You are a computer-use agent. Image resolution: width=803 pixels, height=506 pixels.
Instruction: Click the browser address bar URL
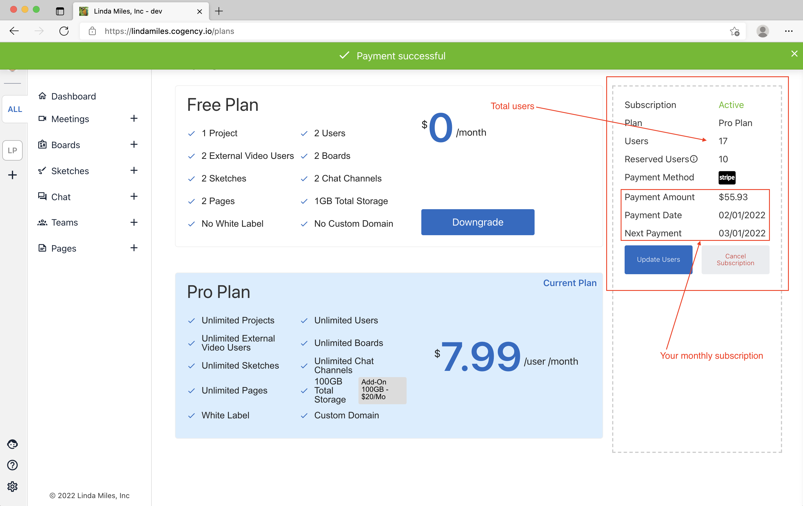(x=169, y=31)
